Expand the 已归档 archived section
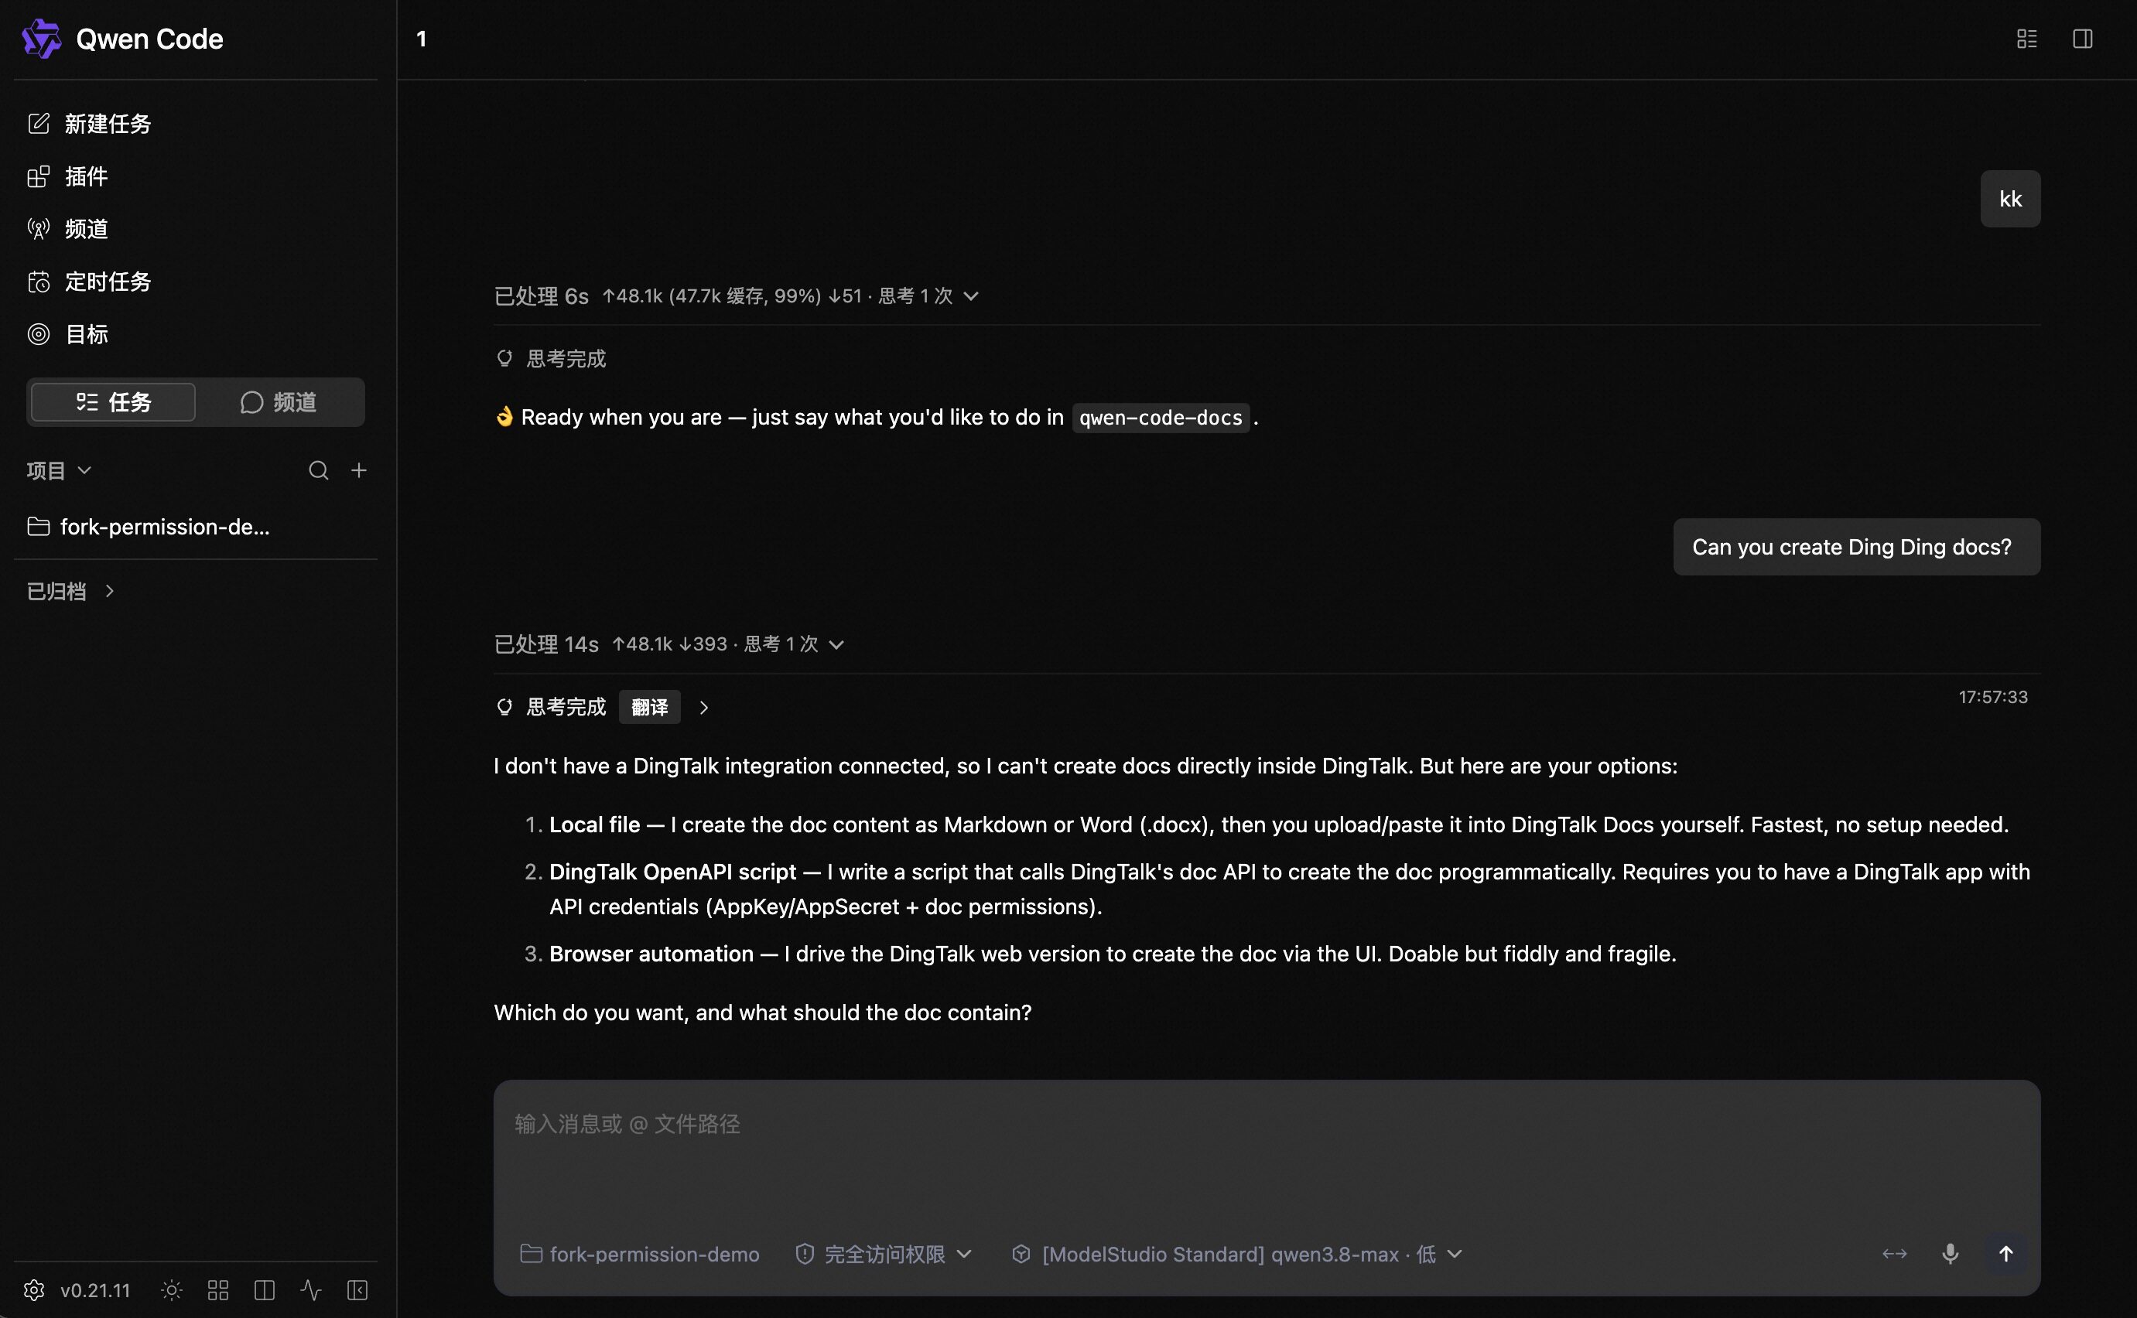This screenshot has width=2137, height=1318. point(70,591)
